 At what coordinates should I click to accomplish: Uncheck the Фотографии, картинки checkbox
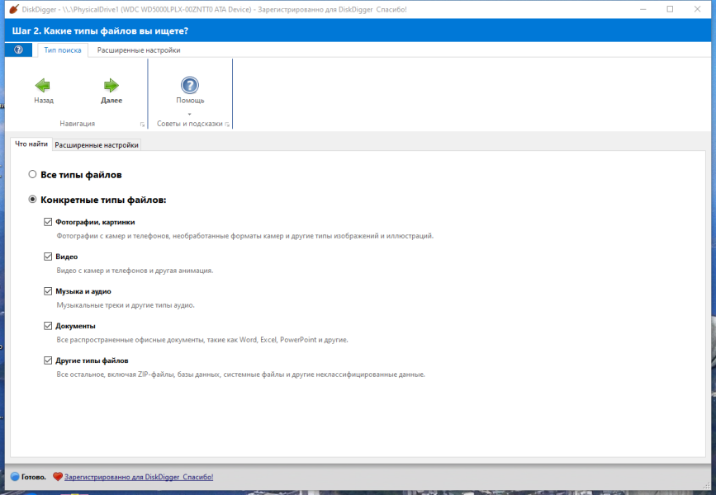[48, 222]
